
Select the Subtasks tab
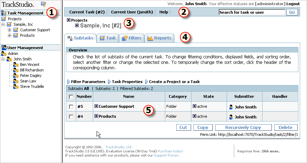point(80,38)
